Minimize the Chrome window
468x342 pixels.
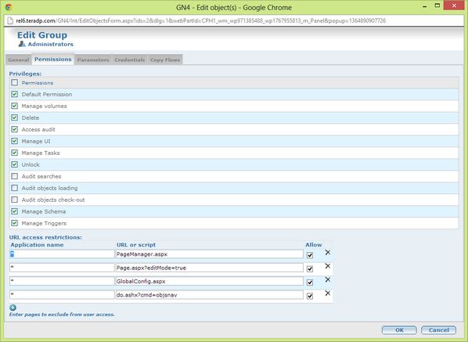(424, 6)
